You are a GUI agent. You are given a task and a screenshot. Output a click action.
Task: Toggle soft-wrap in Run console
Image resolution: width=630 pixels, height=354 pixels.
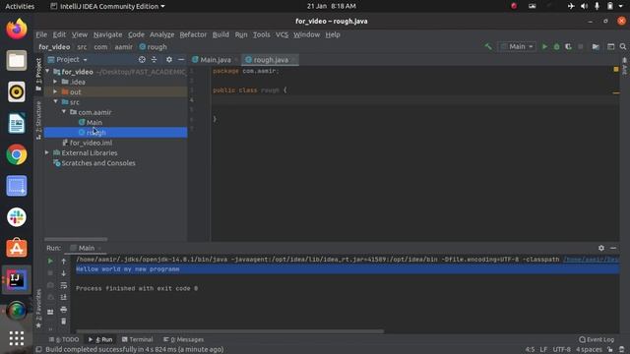[63, 285]
